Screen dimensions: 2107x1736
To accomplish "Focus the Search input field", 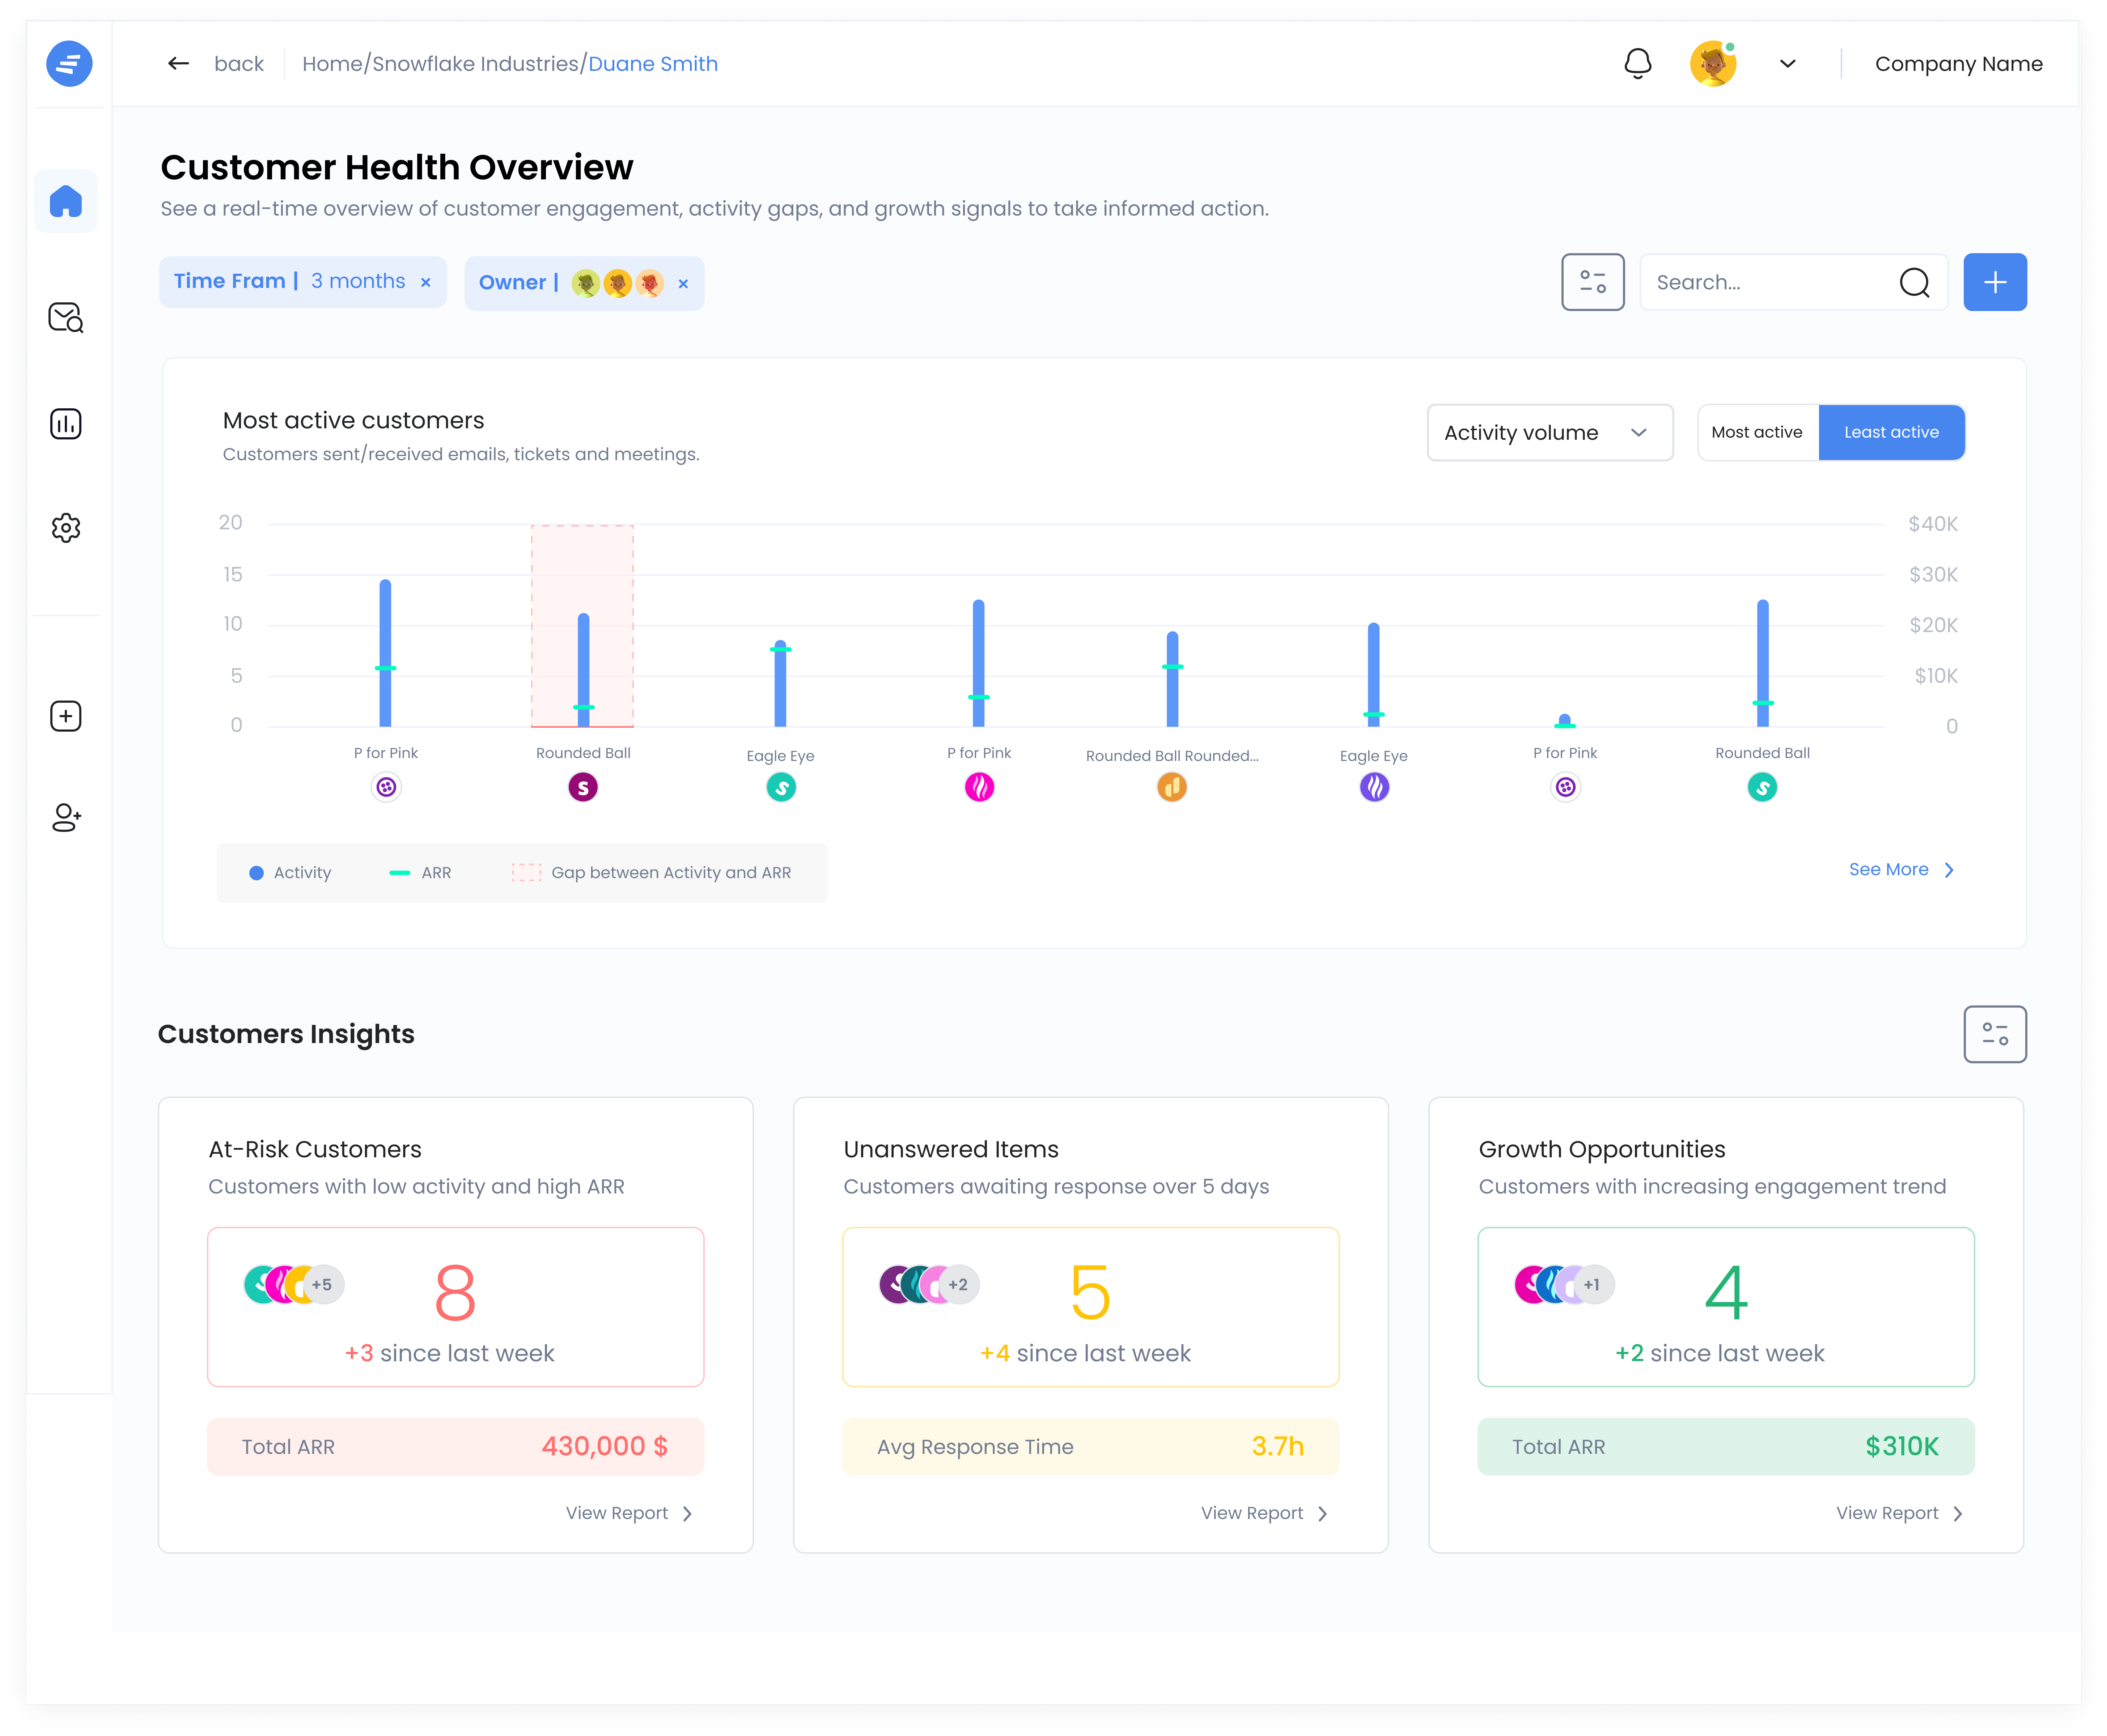I will [x=1794, y=282].
